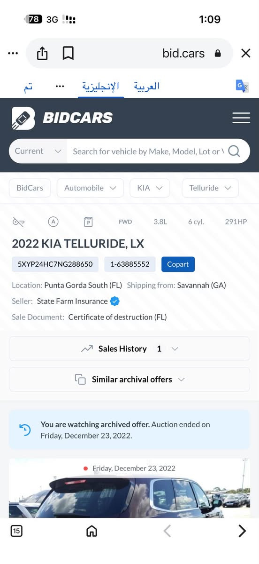Open the tabs counter showing 15

pyautogui.click(x=16, y=531)
